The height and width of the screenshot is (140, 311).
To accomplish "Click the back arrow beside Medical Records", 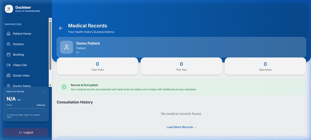I will click(61, 28).
